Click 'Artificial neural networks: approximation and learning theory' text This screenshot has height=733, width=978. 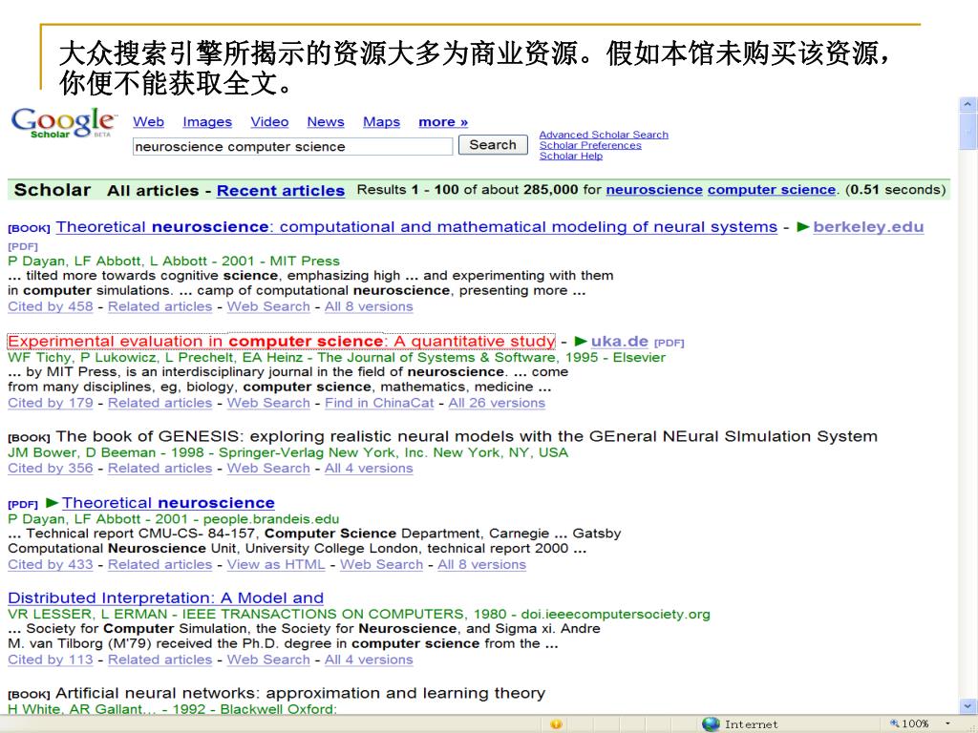[301, 693]
